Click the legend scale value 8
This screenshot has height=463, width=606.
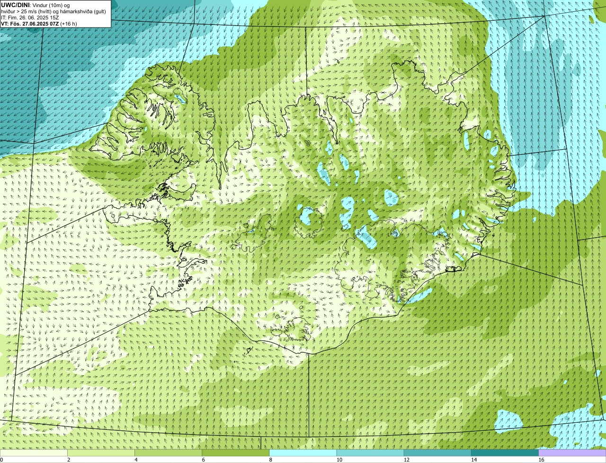tap(271, 460)
